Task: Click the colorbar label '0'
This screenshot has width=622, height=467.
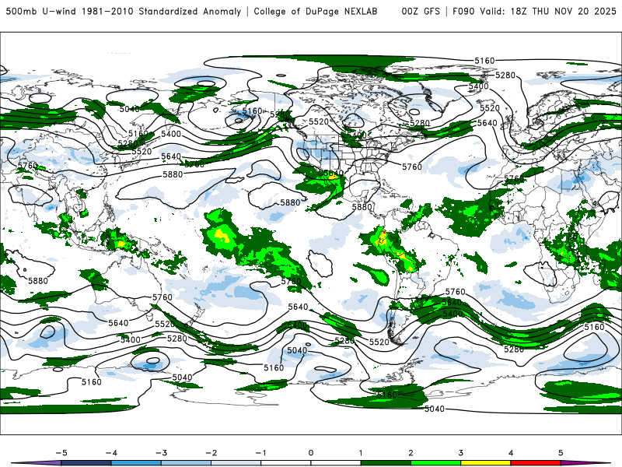Action: point(311,453)
